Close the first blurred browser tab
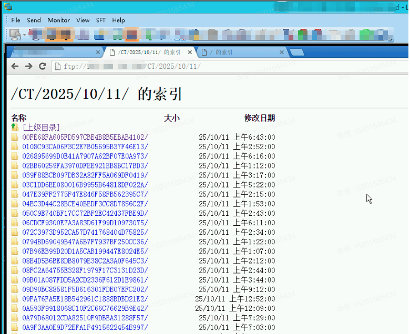410x334 pixels. [x=98, y=52]
